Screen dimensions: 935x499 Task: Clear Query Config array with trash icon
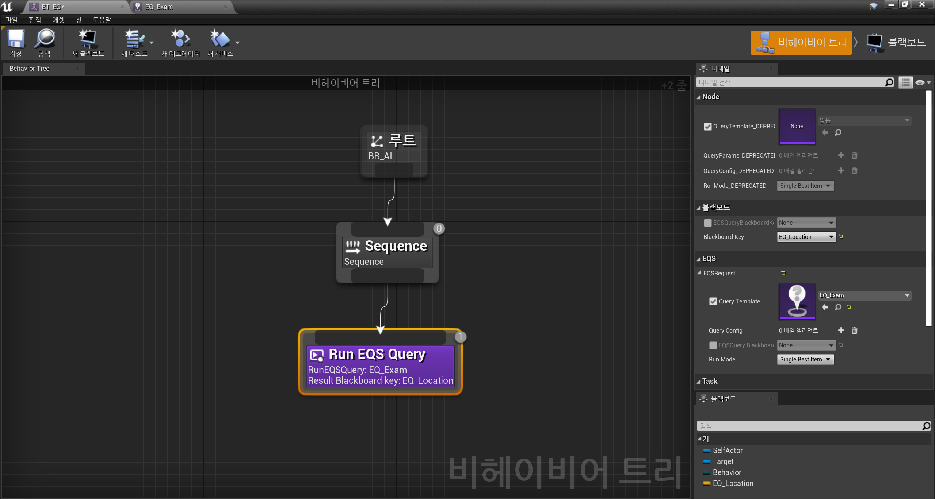tap(854, 330)
